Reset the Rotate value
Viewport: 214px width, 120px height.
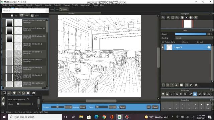(83, 107)
